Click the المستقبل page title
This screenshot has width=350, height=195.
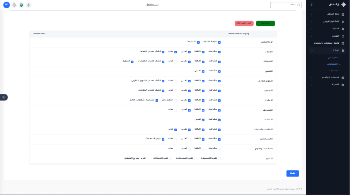(152, 5)
